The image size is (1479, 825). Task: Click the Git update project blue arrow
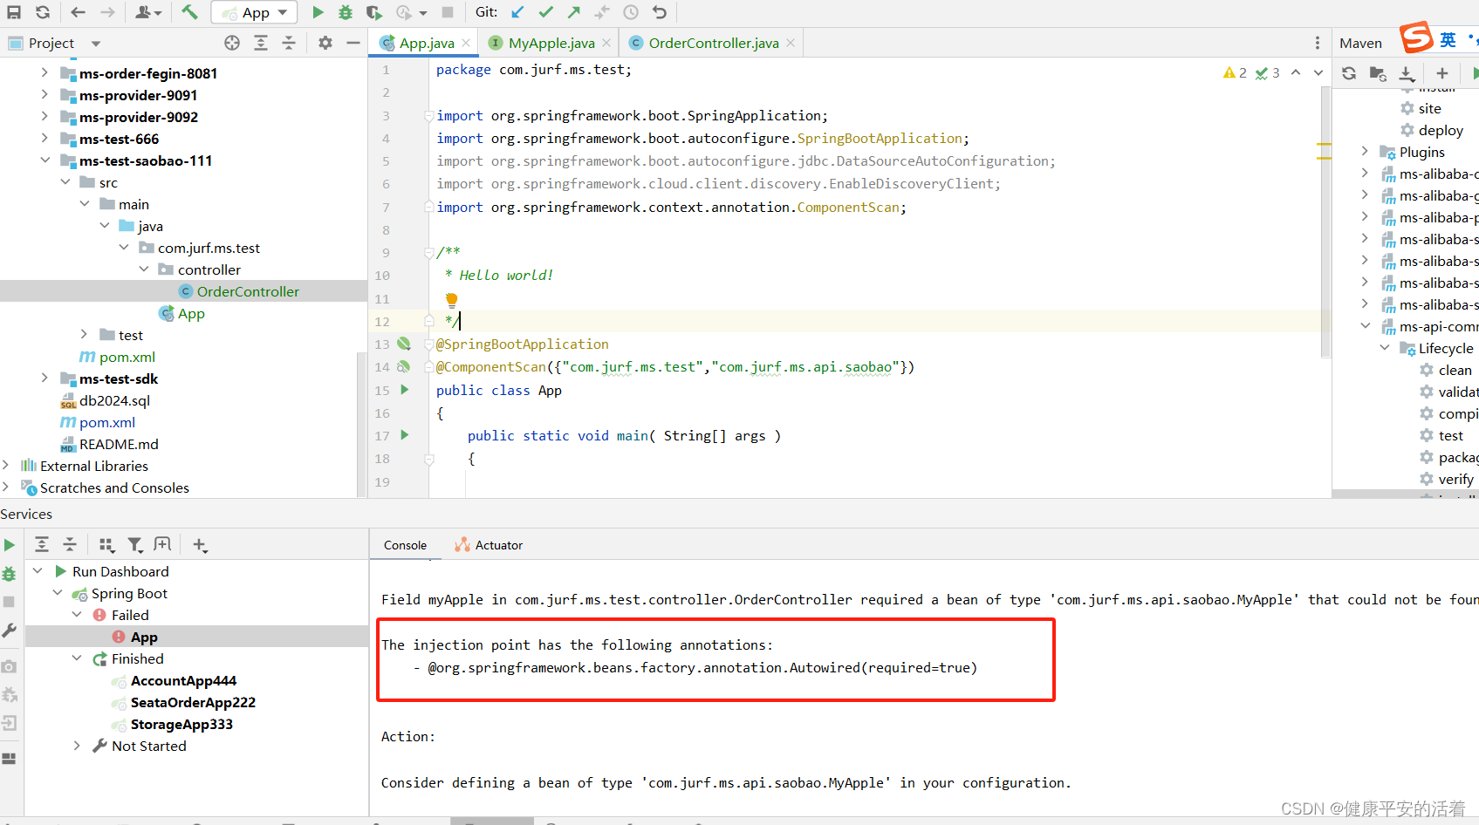point(517,12)
